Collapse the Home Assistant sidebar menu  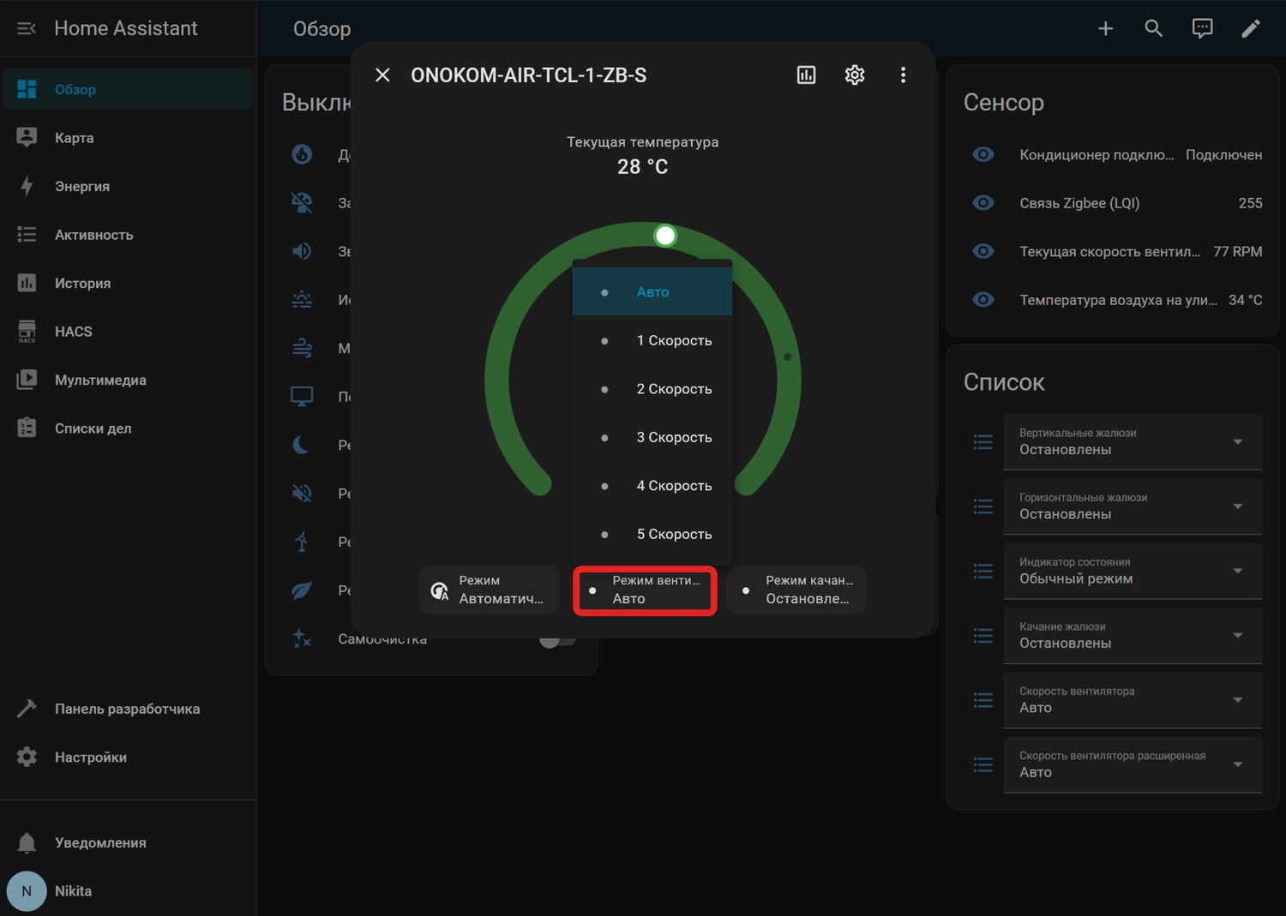coord(27,28)
